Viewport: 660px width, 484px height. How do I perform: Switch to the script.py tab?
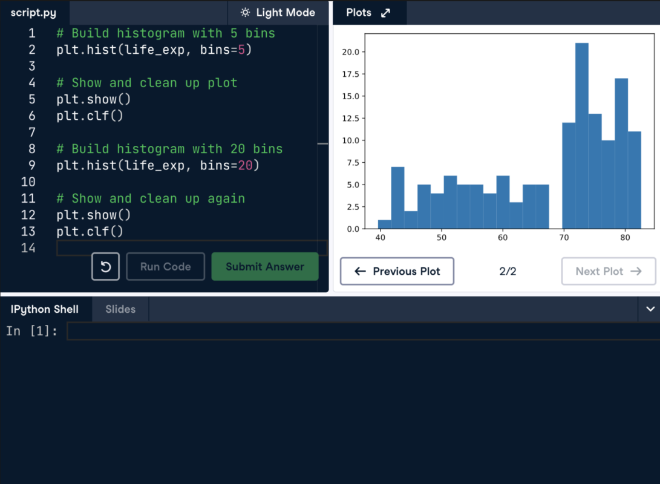click(x=33, y=13)
